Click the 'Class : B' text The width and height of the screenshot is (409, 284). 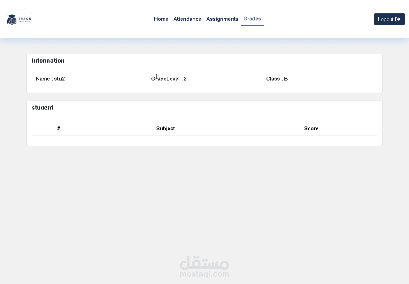click(x=277, y=79)
